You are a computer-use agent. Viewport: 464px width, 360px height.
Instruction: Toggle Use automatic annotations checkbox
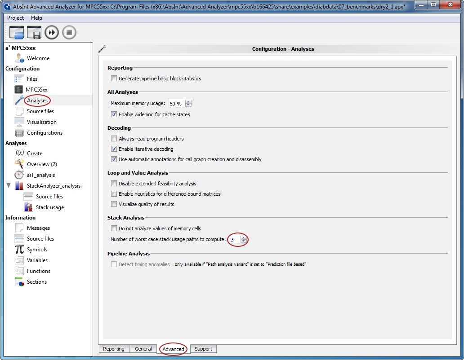coord(114,159)
